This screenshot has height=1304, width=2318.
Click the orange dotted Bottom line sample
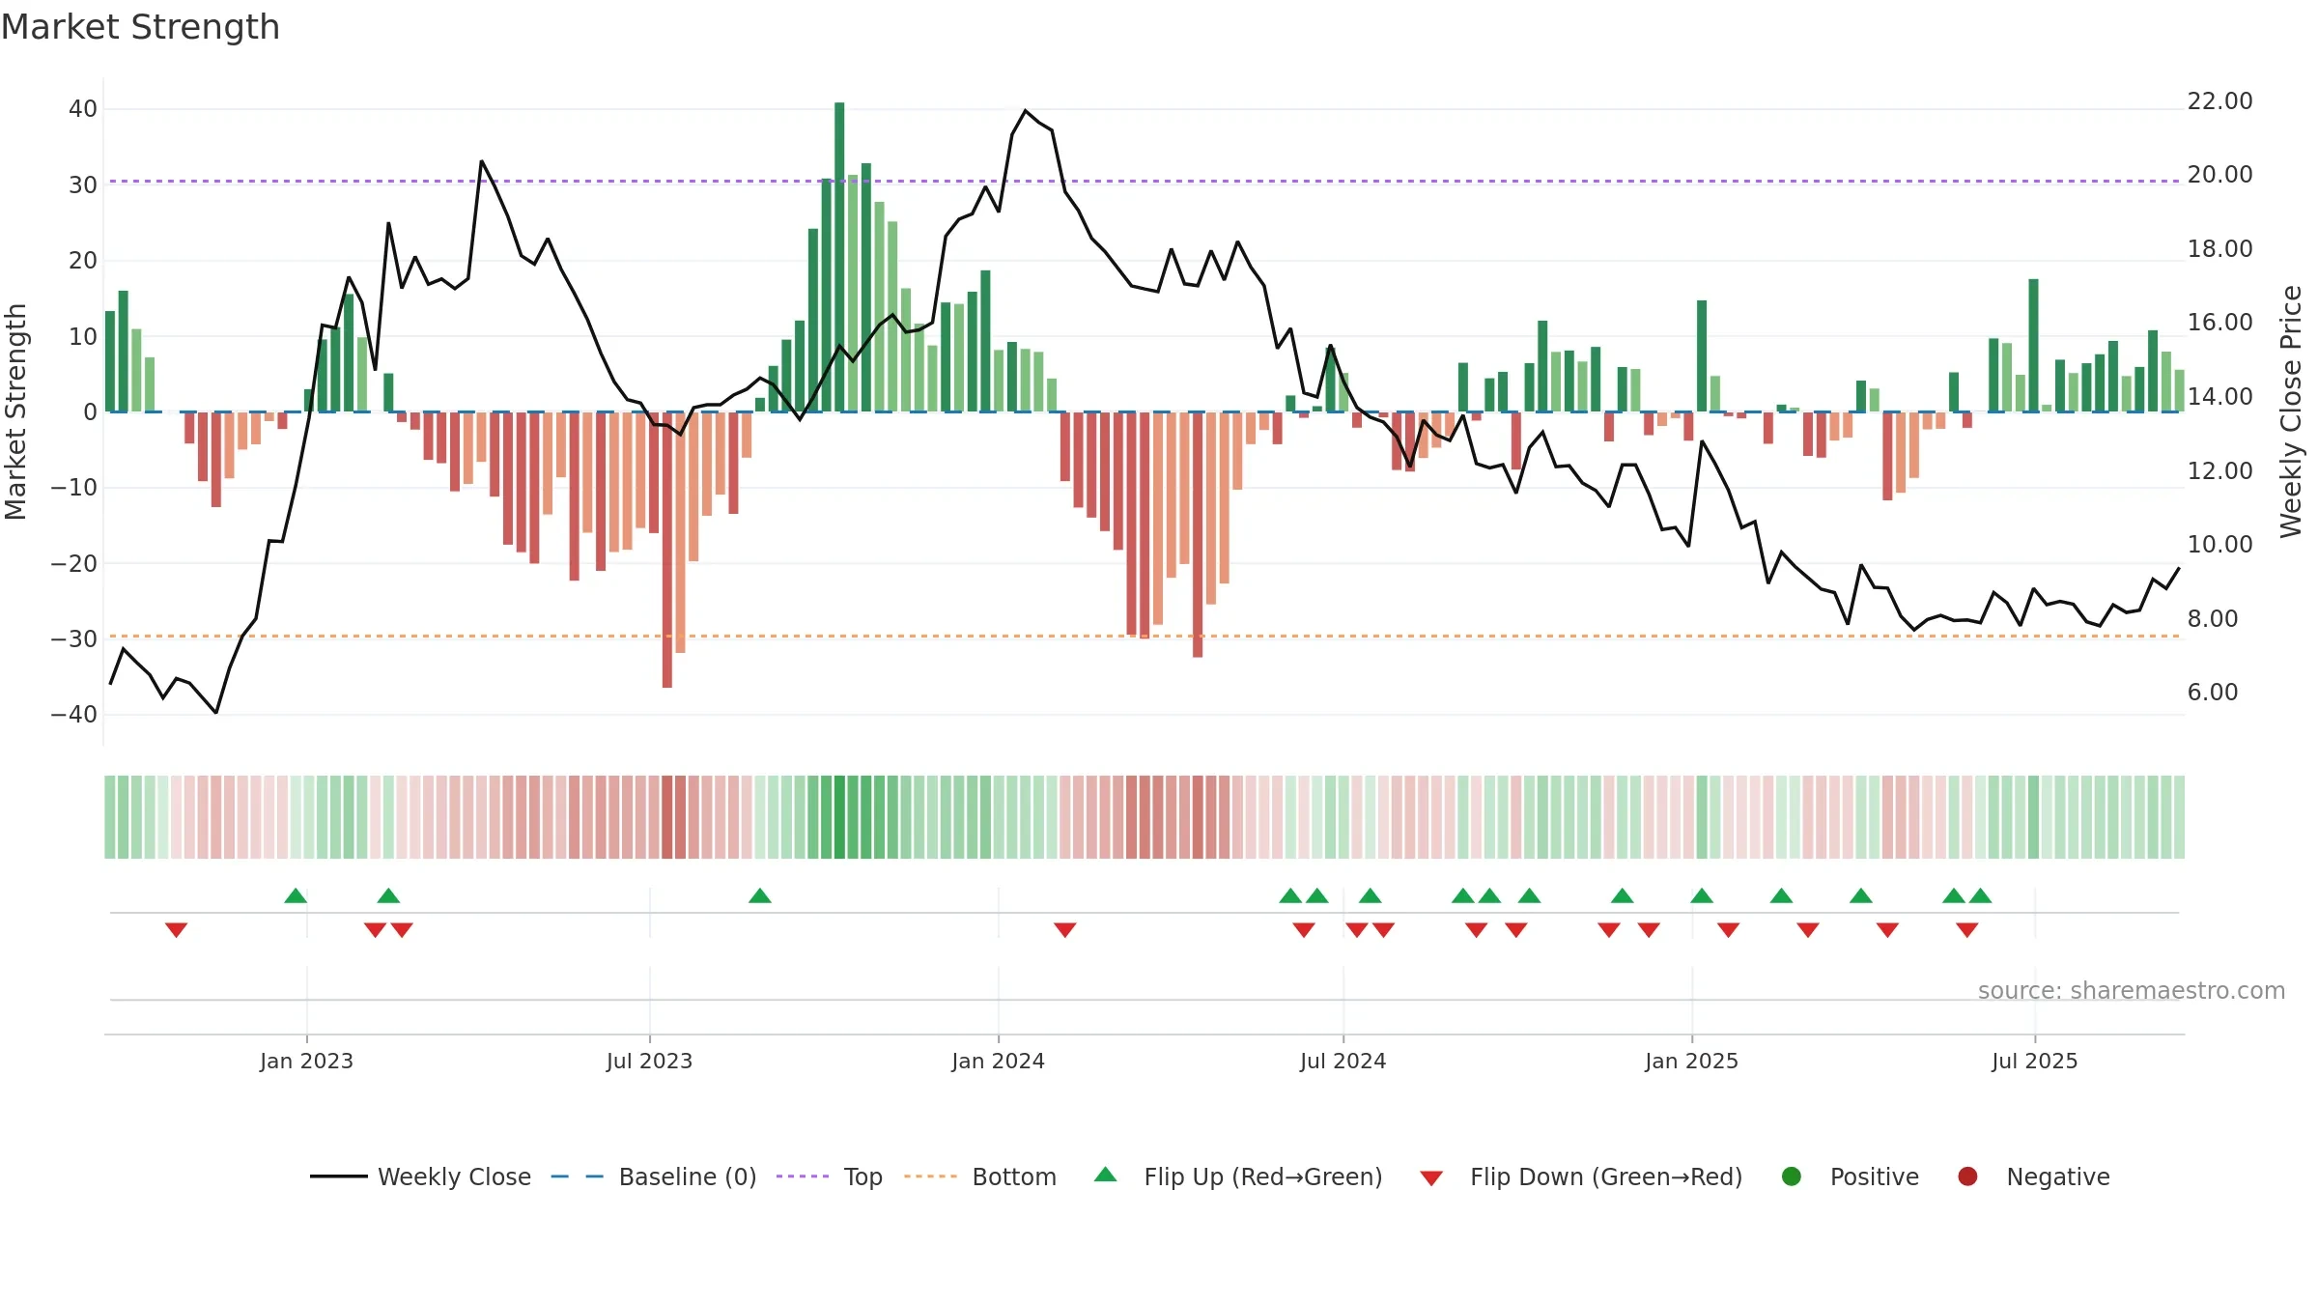click(x=930, y=1176)
